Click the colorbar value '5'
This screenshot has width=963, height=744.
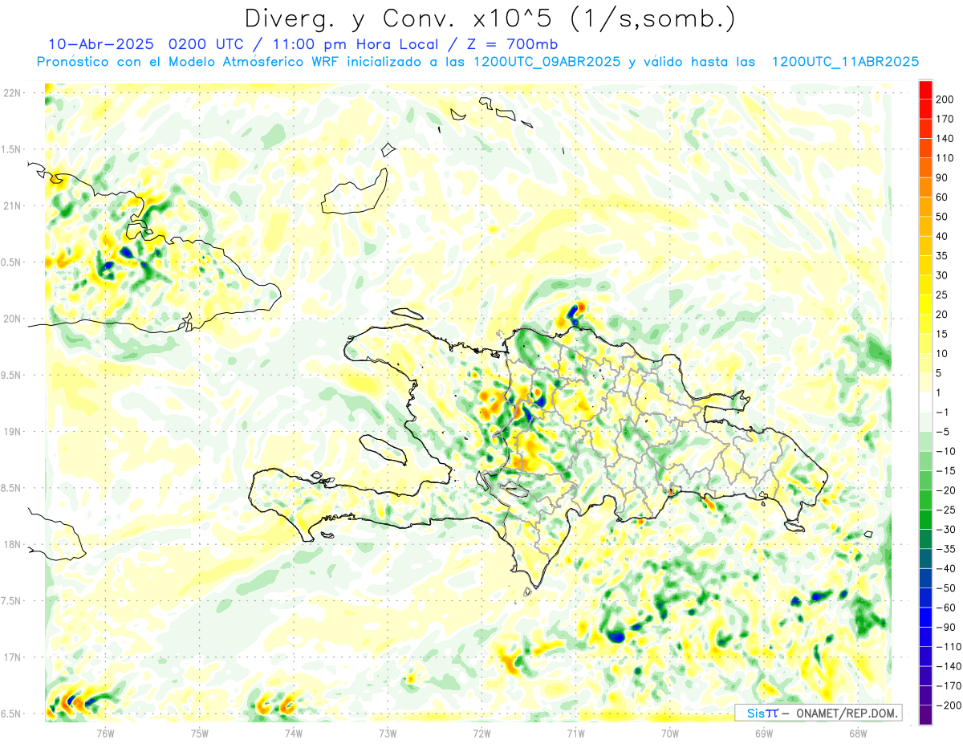[x=940, y=373]
